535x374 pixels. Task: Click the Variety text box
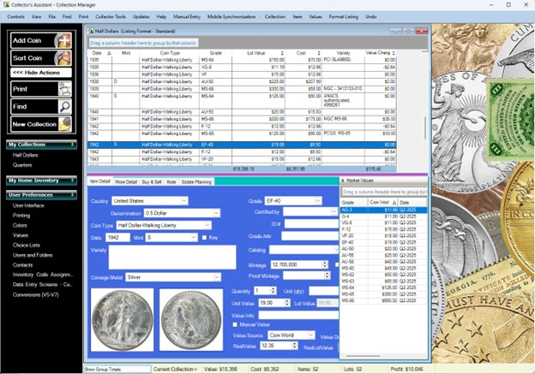tap(172, 257)
